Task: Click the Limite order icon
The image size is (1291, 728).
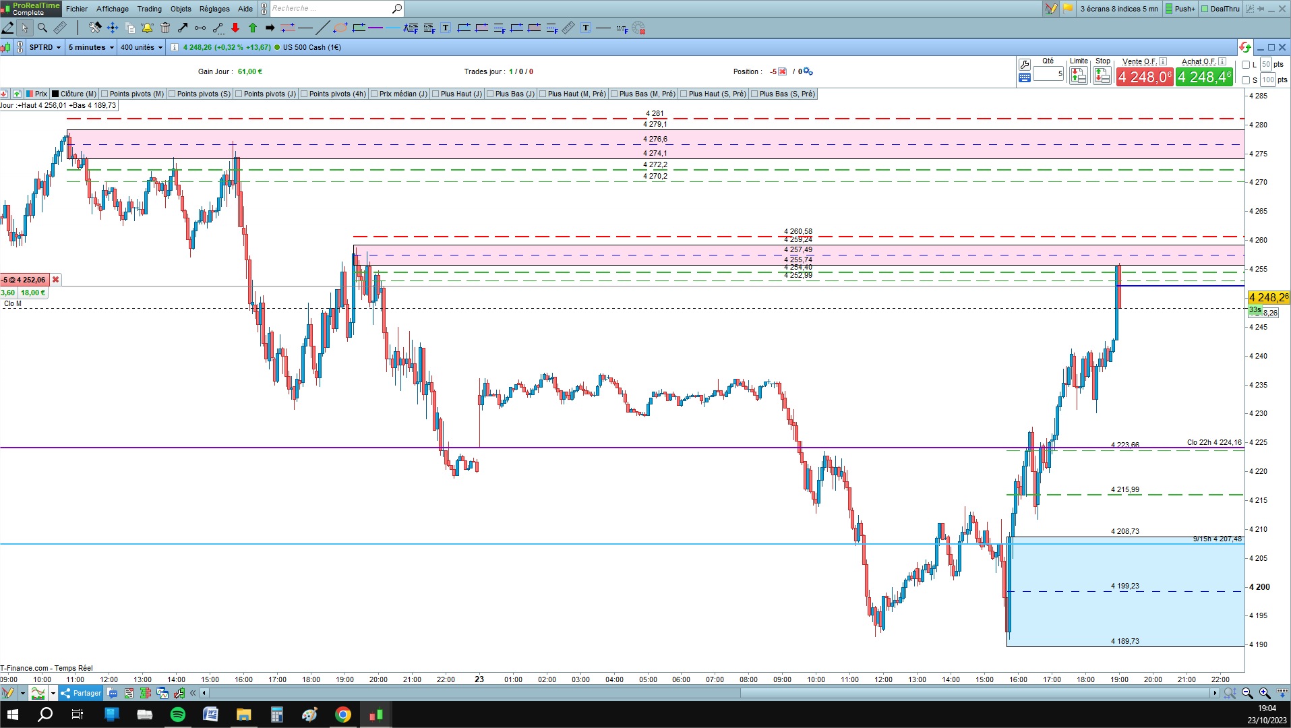Action: coord(1079,75)
